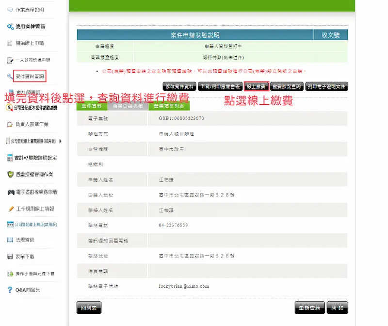Click the pencil icon for 工作規則線上填報
Screen dimensions: 388x326
pos(10,209)
